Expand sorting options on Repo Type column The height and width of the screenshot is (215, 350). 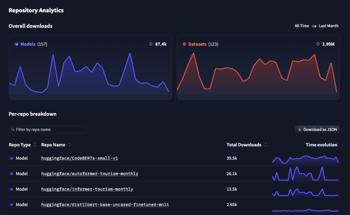(34, 145)
